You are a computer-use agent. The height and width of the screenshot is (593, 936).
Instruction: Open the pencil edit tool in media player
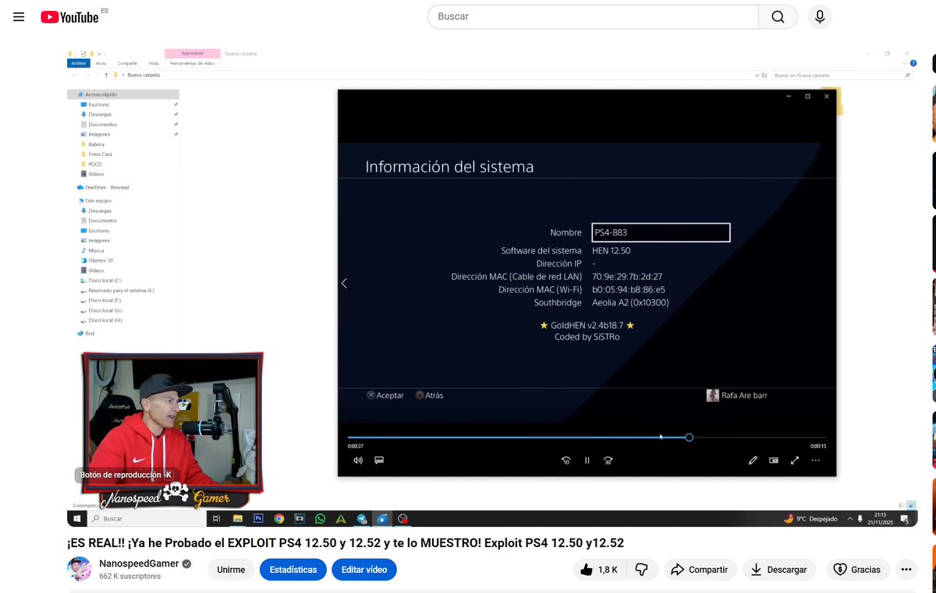(753, 461)
